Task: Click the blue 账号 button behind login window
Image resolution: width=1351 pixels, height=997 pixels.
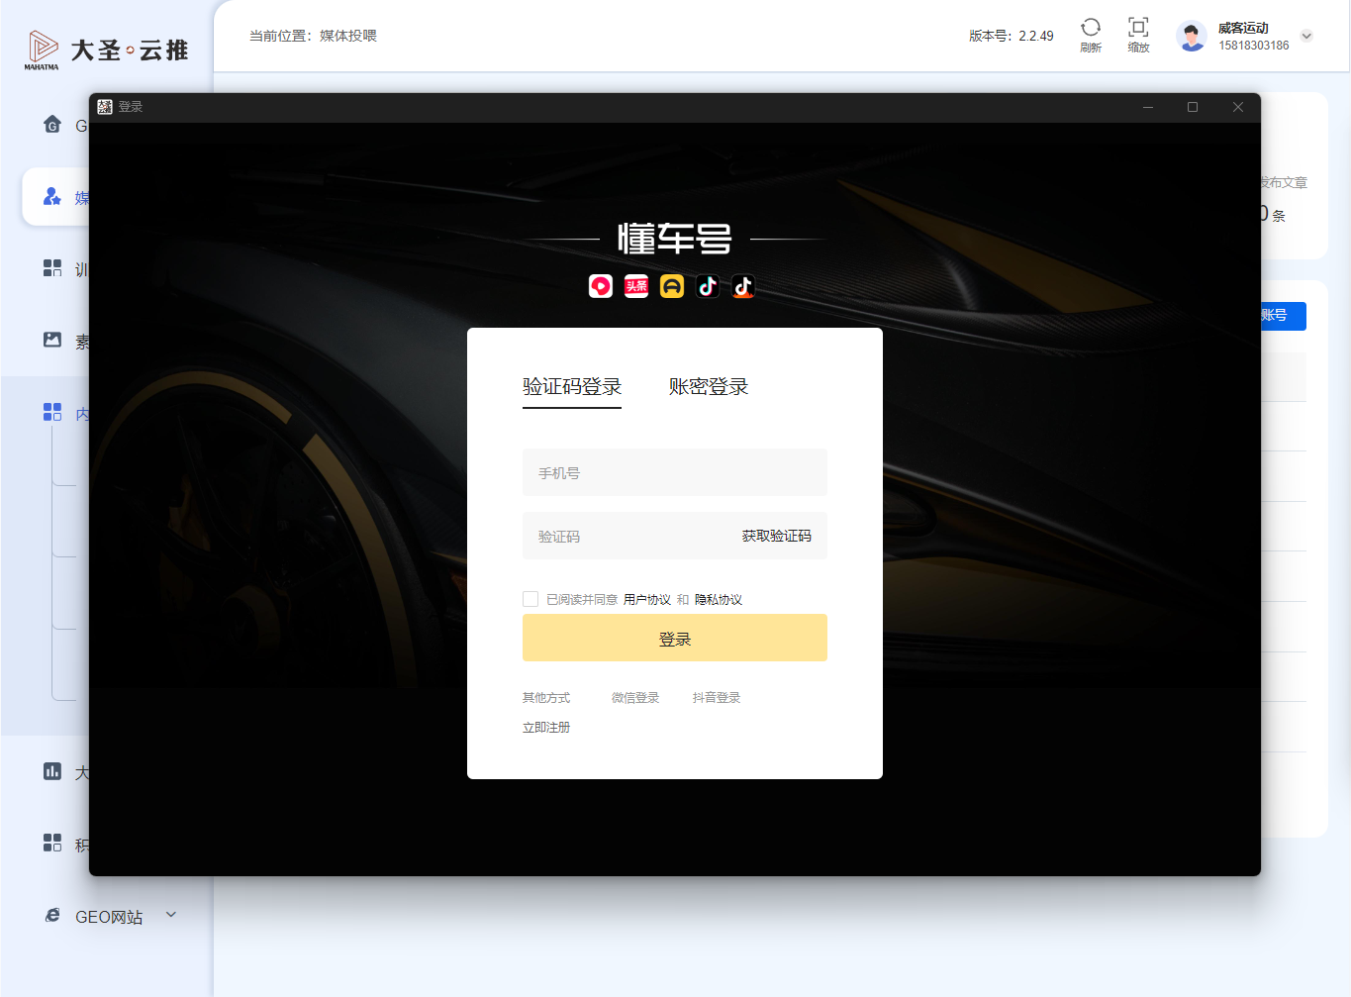Action: coord(1283,316)
